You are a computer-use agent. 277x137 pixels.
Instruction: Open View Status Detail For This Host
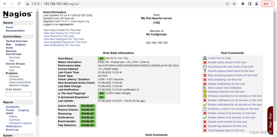[x=62, y=30]
